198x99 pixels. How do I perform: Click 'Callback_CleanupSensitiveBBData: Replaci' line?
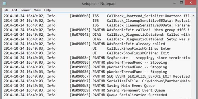coord(148,21)
